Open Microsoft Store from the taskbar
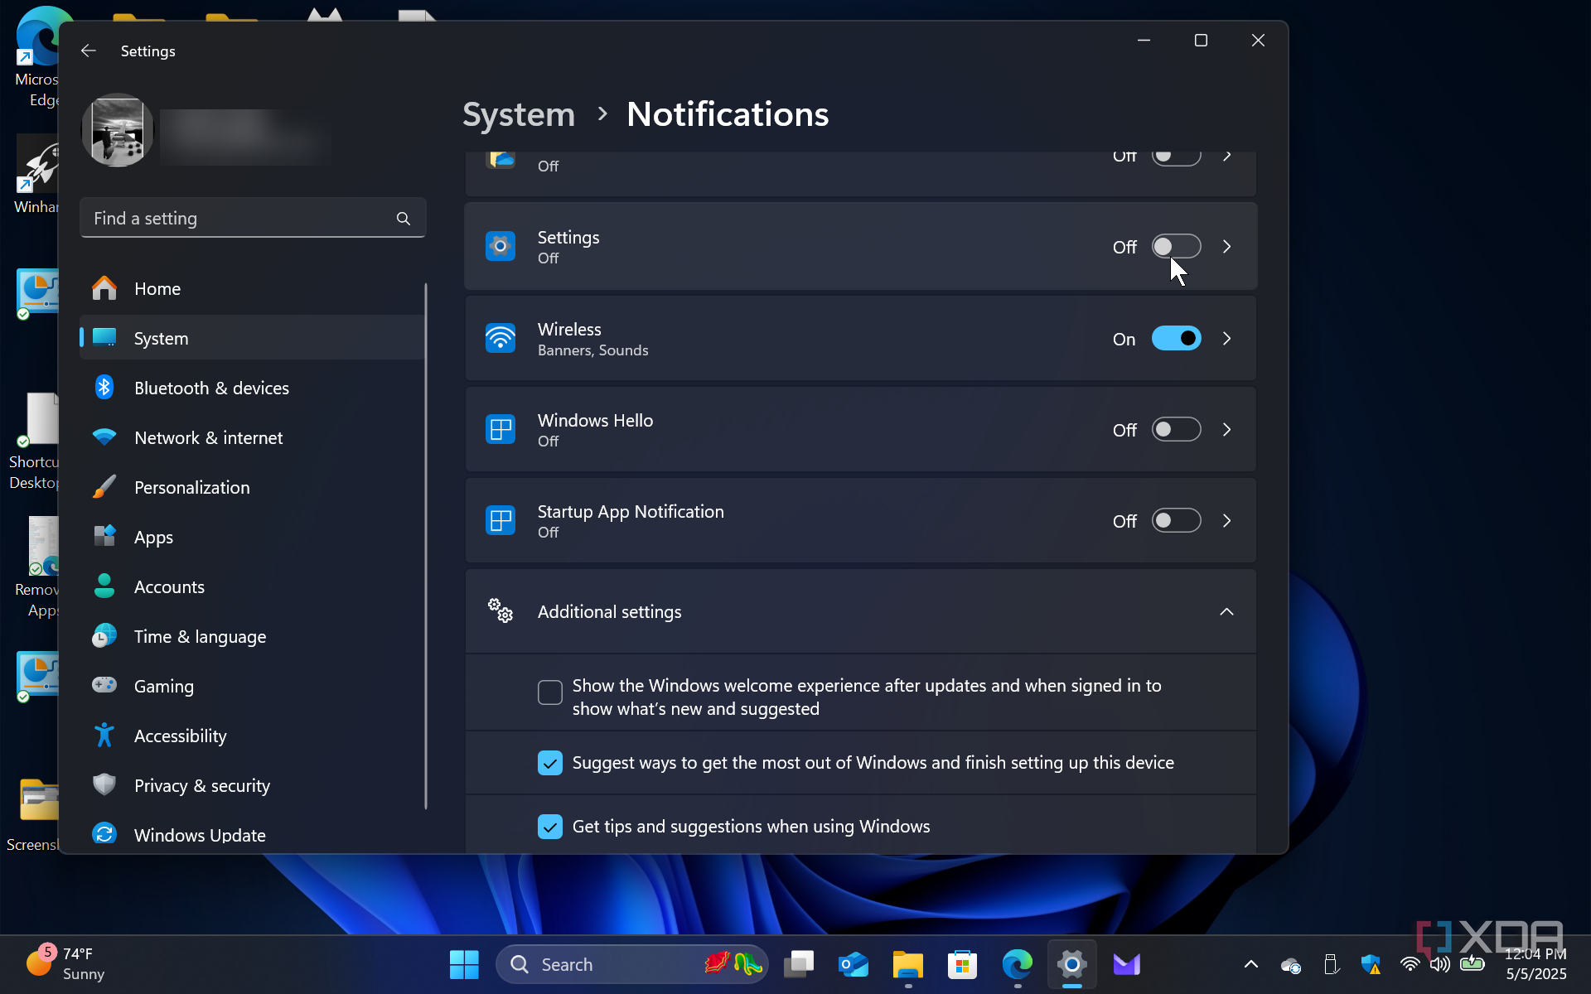The width and height of the screenshot is (1591, 994). click(x=962, y=964)
